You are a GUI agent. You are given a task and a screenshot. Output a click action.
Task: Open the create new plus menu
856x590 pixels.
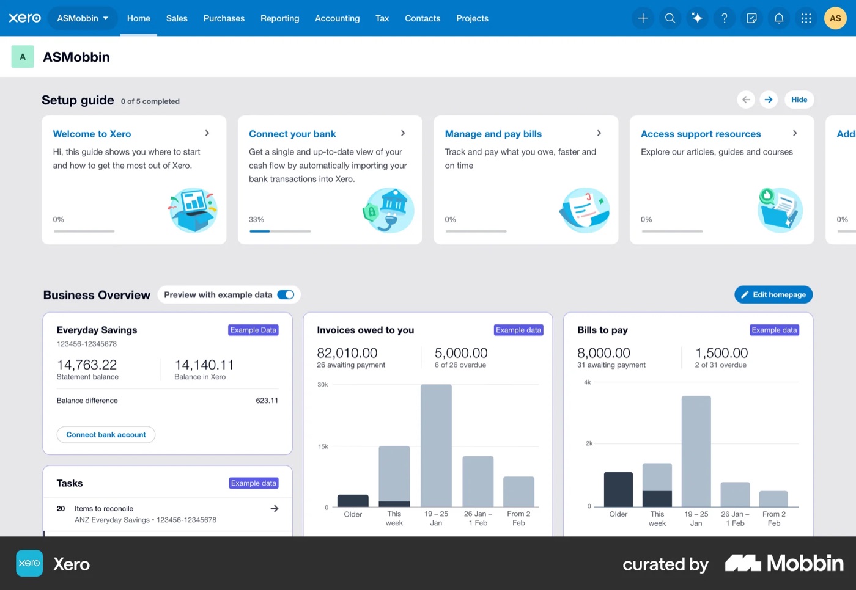643,18
